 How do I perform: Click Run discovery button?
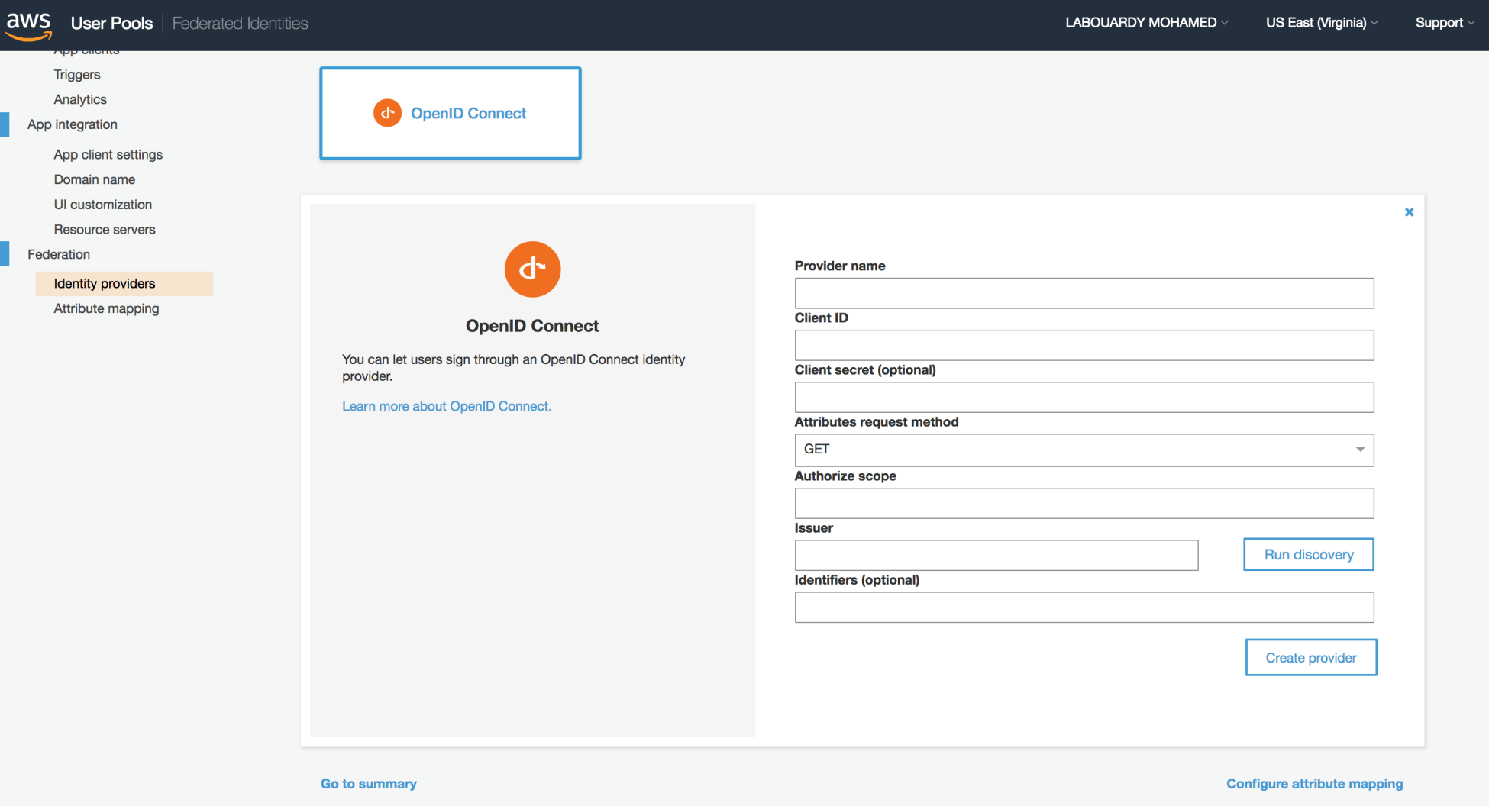pos(1308,555)
